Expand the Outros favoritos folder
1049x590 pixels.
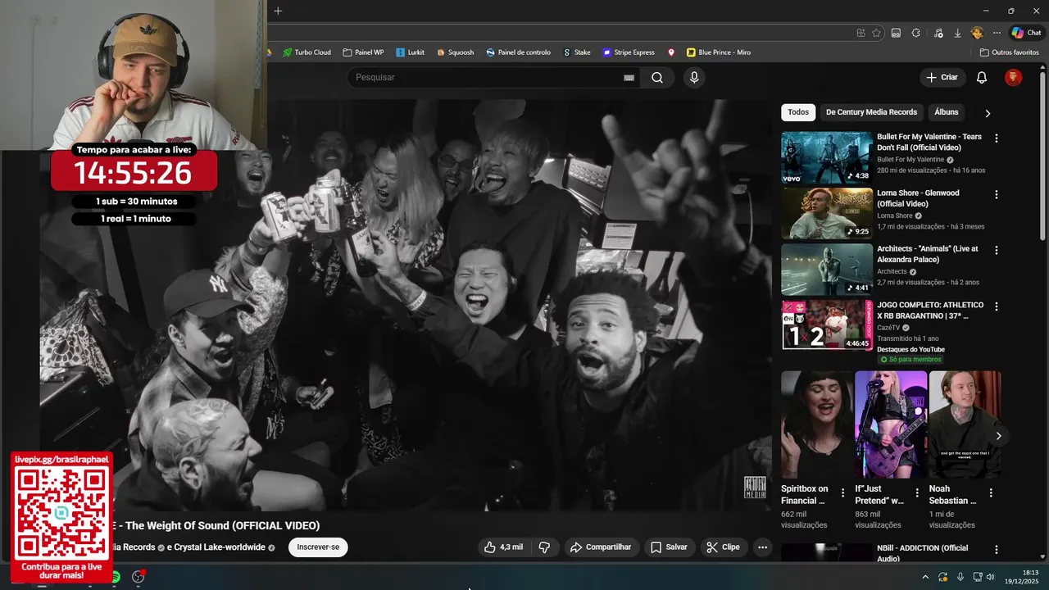pyautogui.click(x=1010, y=52)
